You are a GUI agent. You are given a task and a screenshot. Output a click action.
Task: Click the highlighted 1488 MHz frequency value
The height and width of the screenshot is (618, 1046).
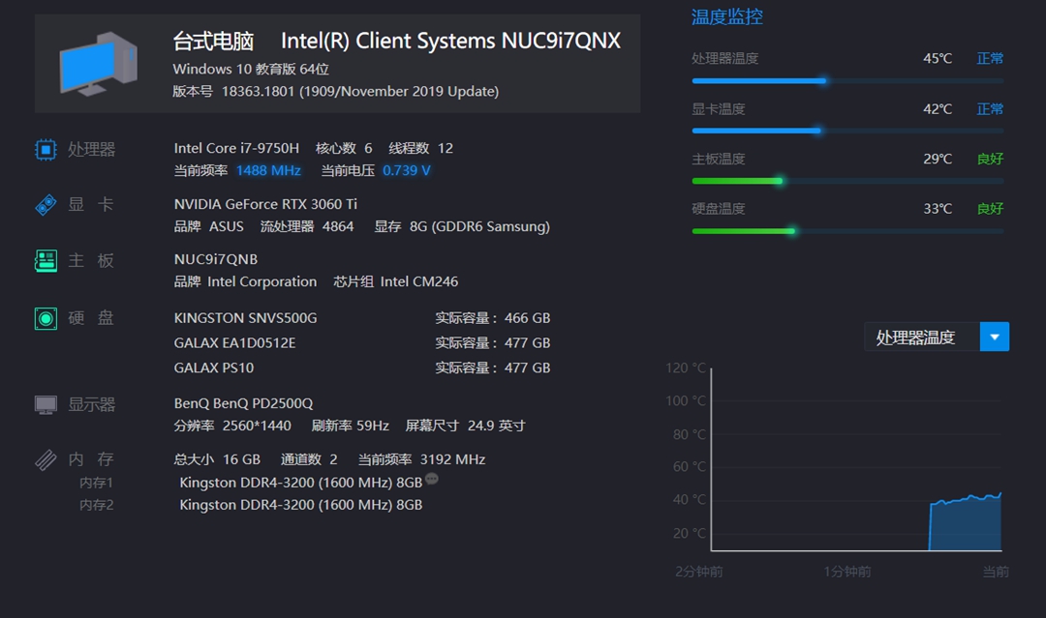click(x=268, y=170)
